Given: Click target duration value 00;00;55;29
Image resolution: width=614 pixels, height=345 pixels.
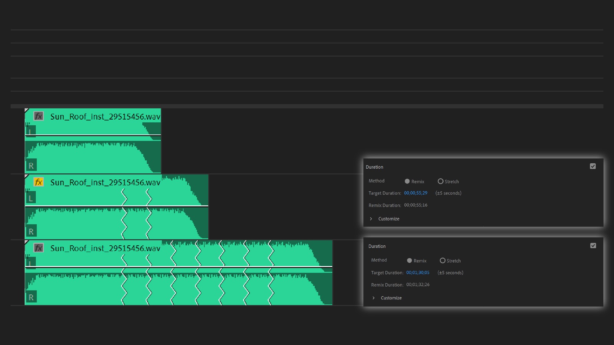Looking at the screenshot, I should [x=416, y=193].
